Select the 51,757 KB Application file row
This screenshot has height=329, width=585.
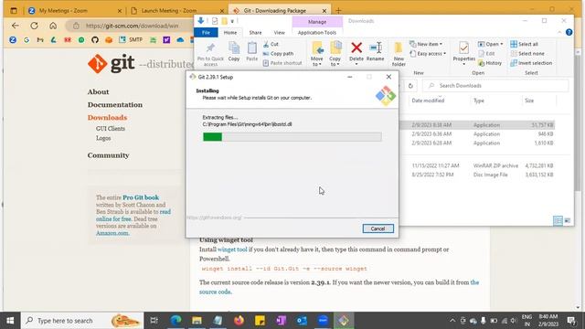click(x=477, y=125)
